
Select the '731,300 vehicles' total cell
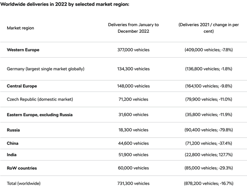click(x=133, y=183)
